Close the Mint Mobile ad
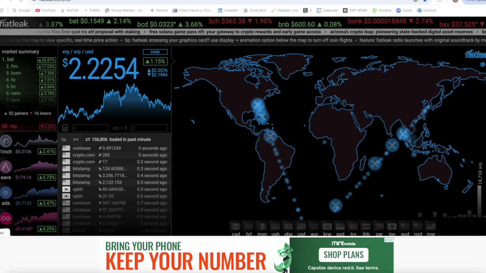 (x=391, y=240)
